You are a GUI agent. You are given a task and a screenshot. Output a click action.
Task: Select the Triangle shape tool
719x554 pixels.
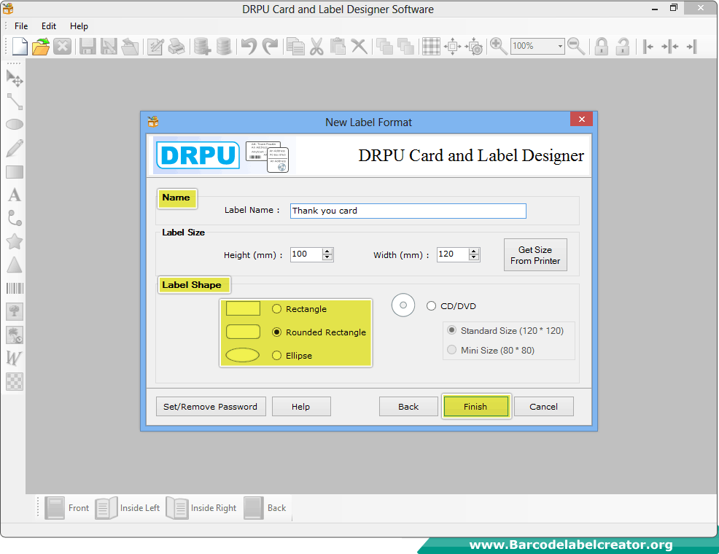15,265
